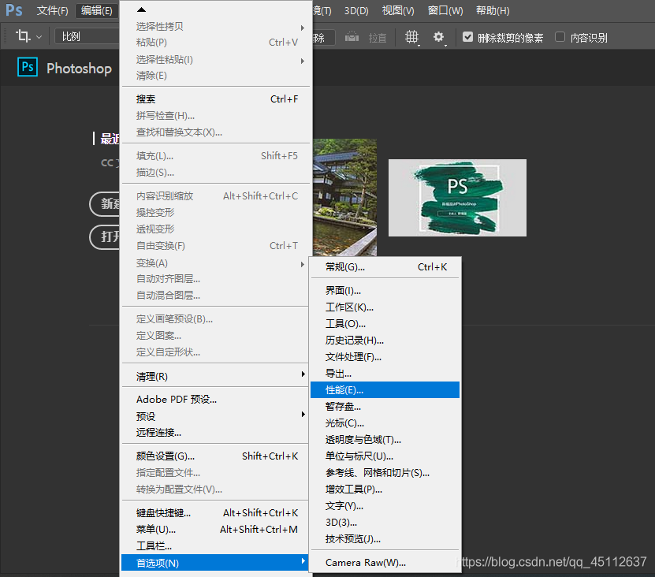Choose 单位与标尺(U)... preferences
655x577 pixels.
click(x=385, y=456)
